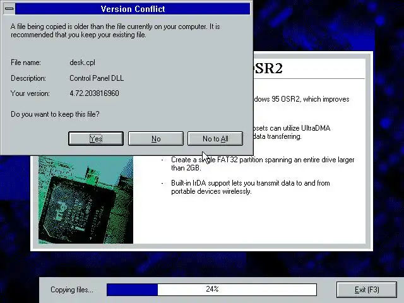Click 'Windows 95 OSR2, which improves' text
404x303 pixels.
click(302, 99)
